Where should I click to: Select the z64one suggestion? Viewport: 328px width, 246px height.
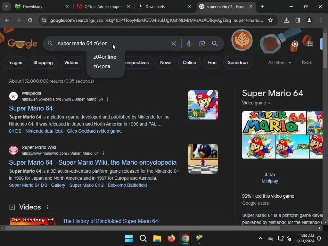[102, 67]
